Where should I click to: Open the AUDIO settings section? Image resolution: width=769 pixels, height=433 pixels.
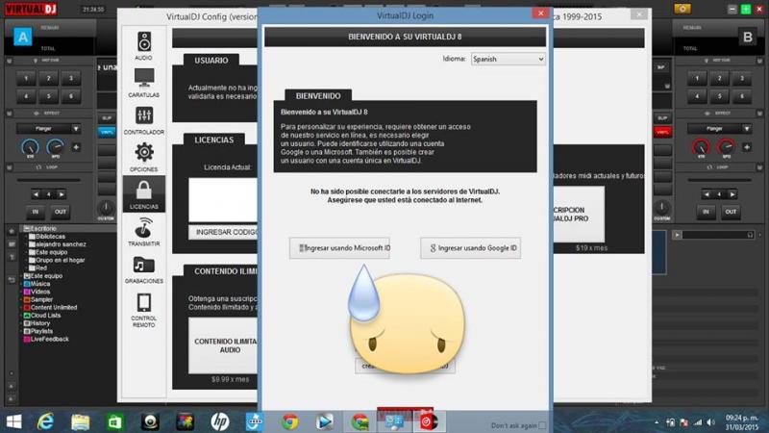pos(143,45)
